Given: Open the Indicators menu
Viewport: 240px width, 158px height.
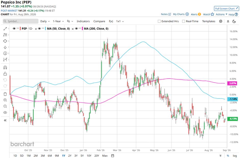Looking at the screenshot, I should (83, 21).
